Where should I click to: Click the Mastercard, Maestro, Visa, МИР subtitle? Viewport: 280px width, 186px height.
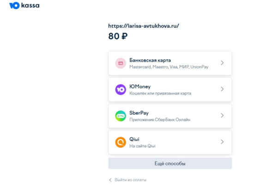tap(169, 67)
